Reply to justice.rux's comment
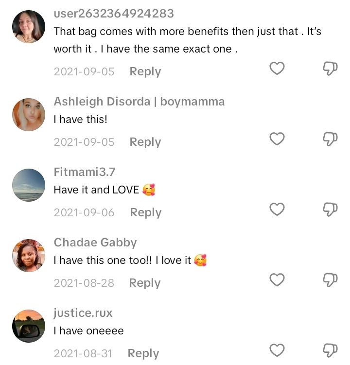The height and width of the screenshot is (365, 350). pos(143,353)
